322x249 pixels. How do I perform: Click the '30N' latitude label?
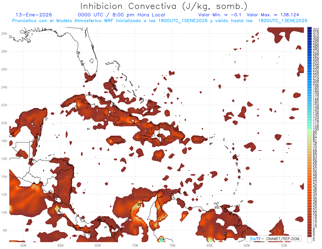(x=5, y=34)
